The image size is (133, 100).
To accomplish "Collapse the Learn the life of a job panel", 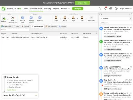I will [36, 95].
